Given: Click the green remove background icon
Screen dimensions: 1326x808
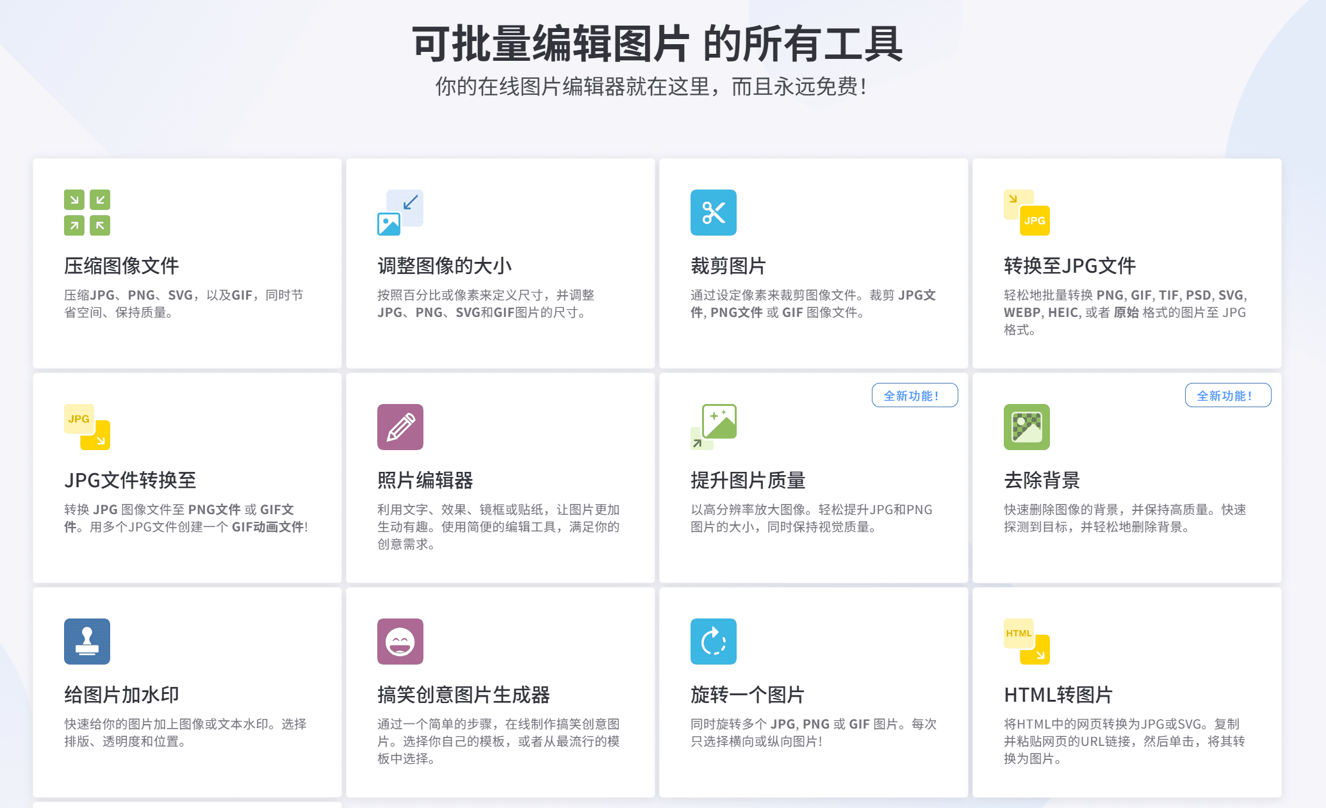Looking at the screenshot, I should [1026, 427].
